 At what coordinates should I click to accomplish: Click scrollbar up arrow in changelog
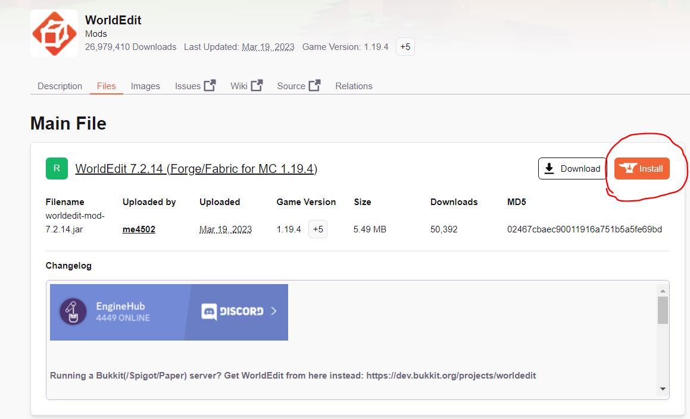(x=663, y=291)
